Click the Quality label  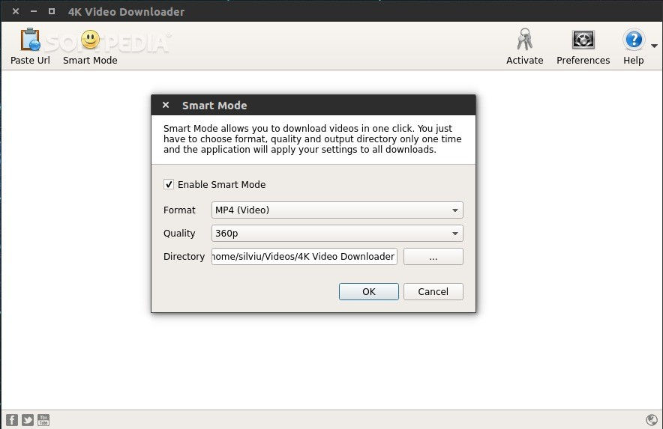click(179, 233)
